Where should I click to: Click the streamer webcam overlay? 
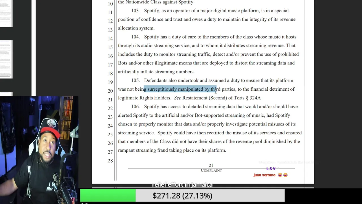39,150
